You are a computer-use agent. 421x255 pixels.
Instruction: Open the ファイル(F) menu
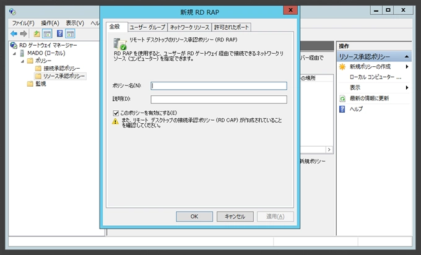[23, 23]
